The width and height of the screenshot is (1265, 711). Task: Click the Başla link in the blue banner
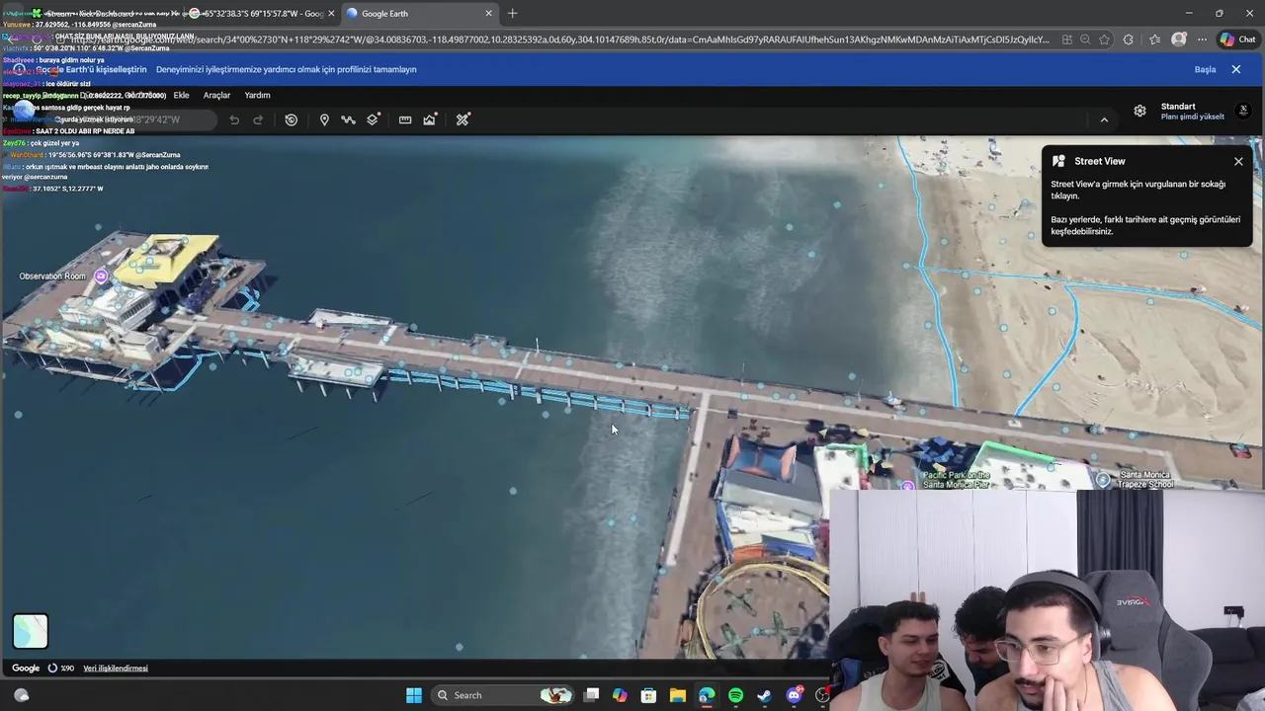tap(1205, 69)
